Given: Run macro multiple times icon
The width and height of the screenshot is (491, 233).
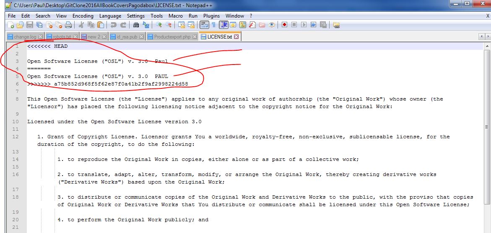Looking at the screenshot, I should click(x=313, y=25).
